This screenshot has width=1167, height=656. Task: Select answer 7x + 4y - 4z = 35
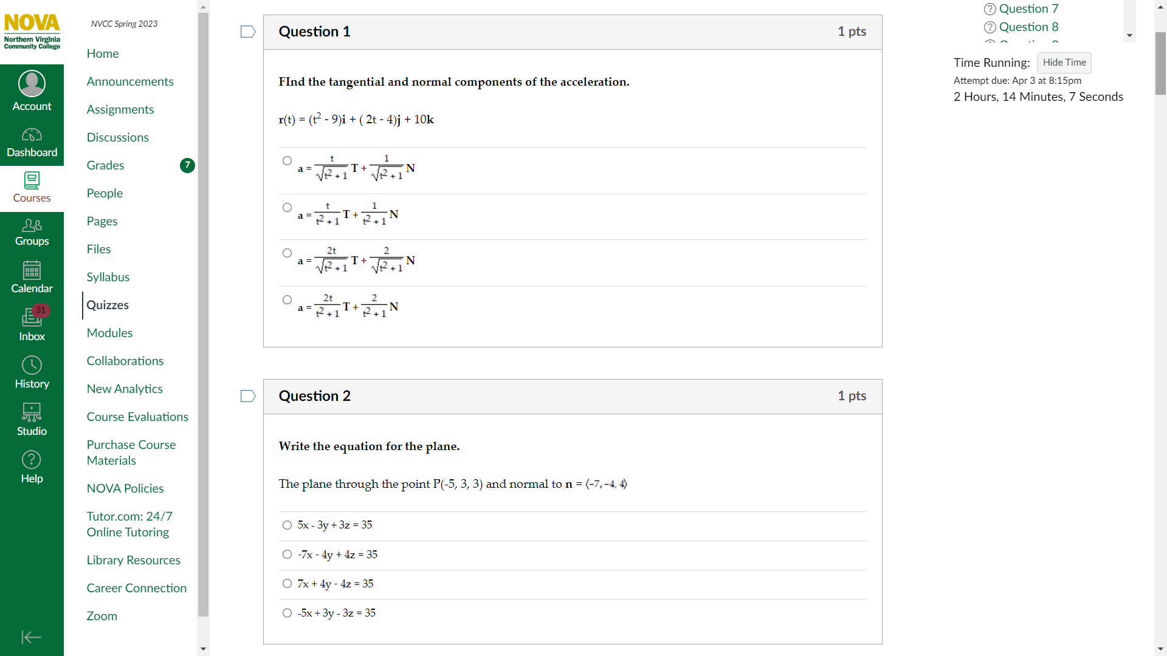(286, 583)
